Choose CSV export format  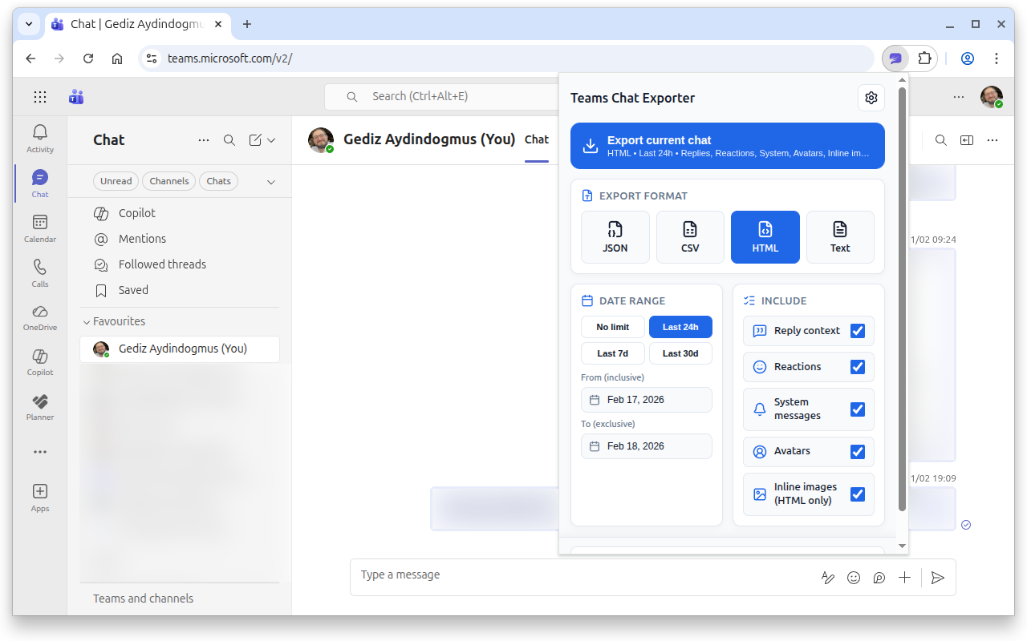(690, 237)
